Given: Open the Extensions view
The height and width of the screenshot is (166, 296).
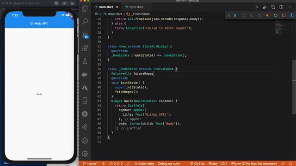Looking at the screenshot, I should point(85,48).
